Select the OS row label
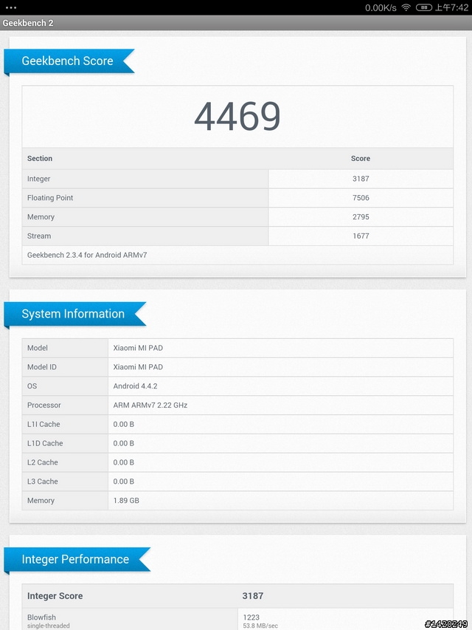This screenshot has height=630, width=472. 32,386
